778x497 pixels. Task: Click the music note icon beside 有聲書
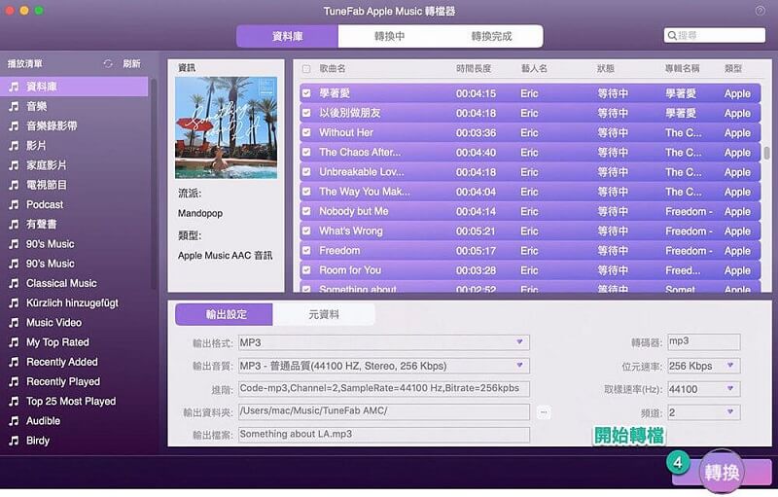tap(14, 225)
